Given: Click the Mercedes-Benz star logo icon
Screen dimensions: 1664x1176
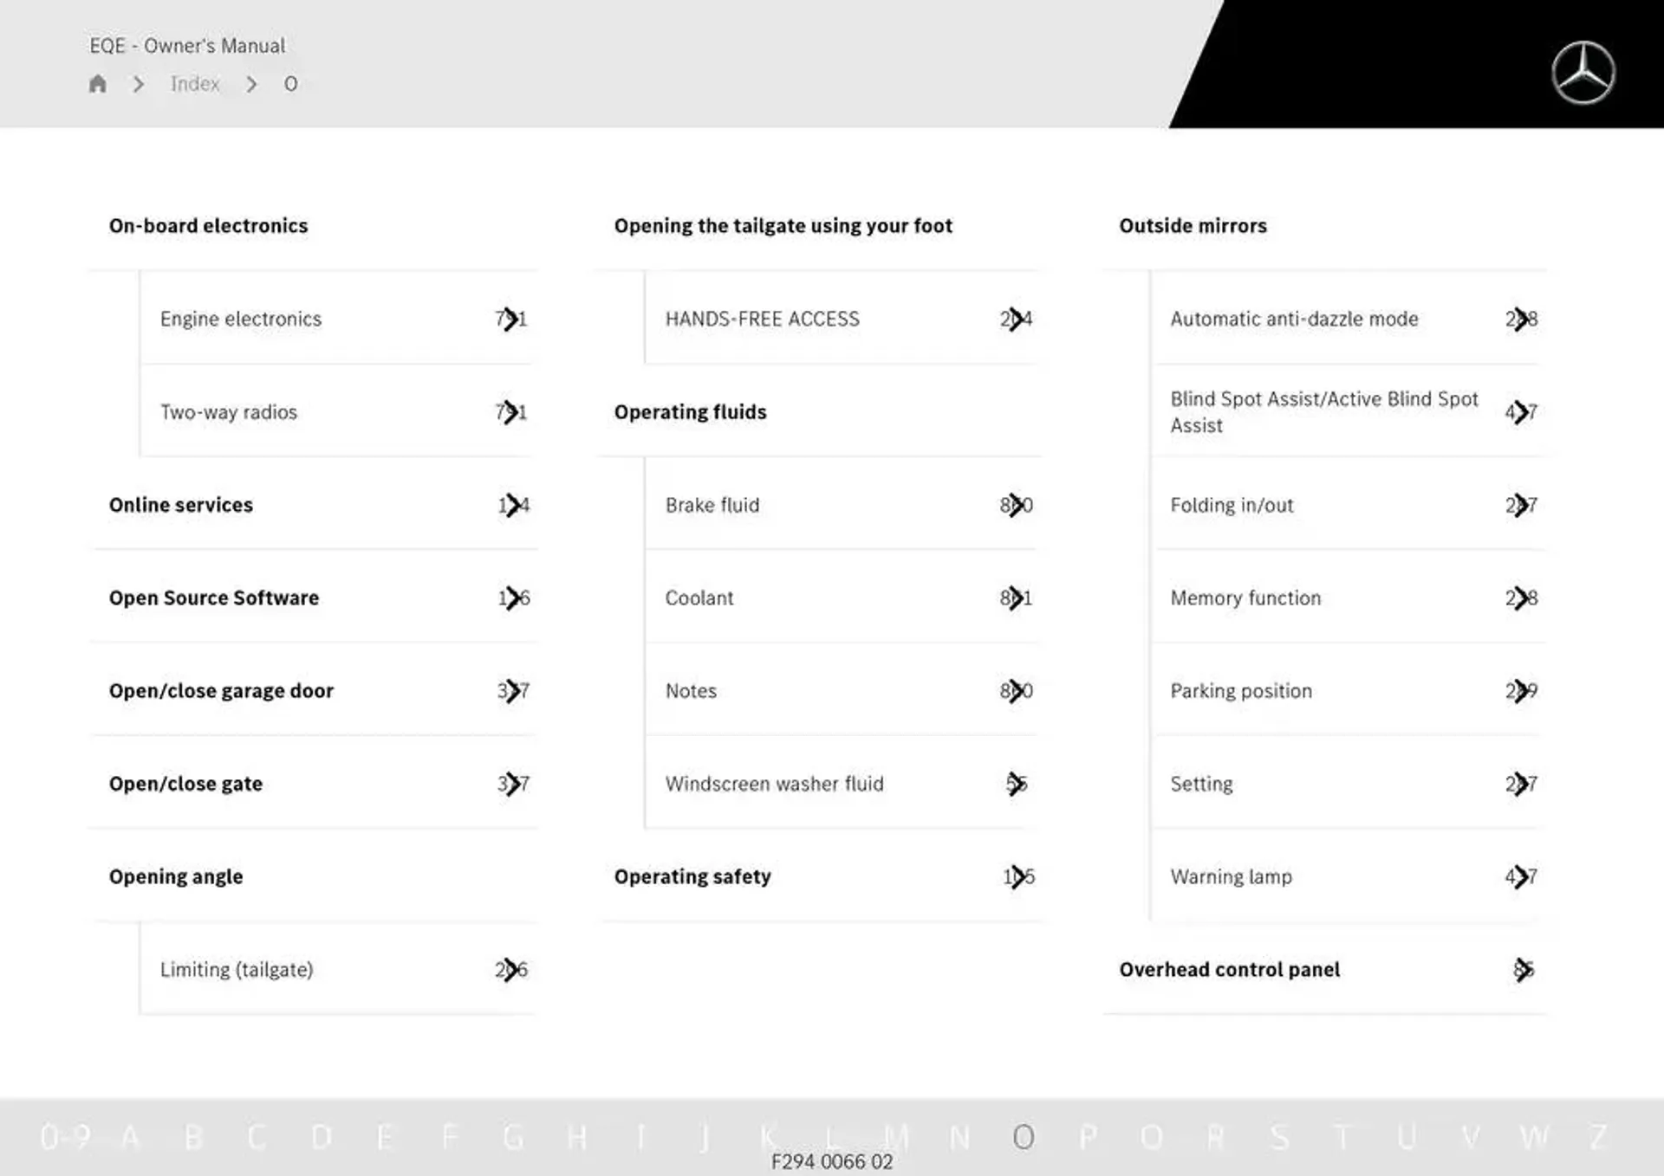Looking at the screenshot, I should pos(1583,68).
